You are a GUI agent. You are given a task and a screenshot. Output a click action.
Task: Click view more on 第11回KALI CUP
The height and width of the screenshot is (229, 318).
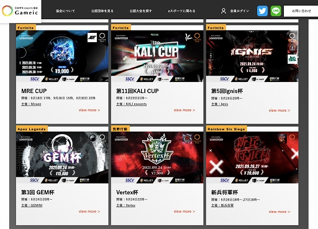coord(184,110)
